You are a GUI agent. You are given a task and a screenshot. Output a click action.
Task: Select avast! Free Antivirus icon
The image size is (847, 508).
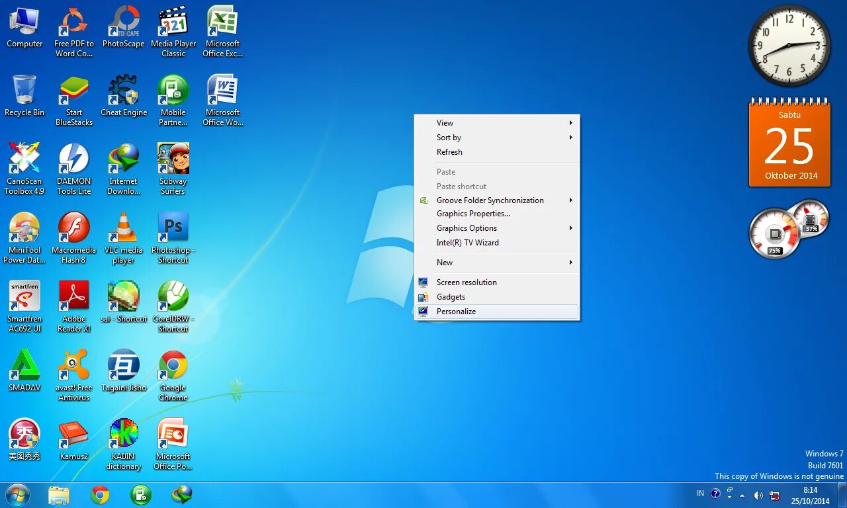click(x=74, y=376)
